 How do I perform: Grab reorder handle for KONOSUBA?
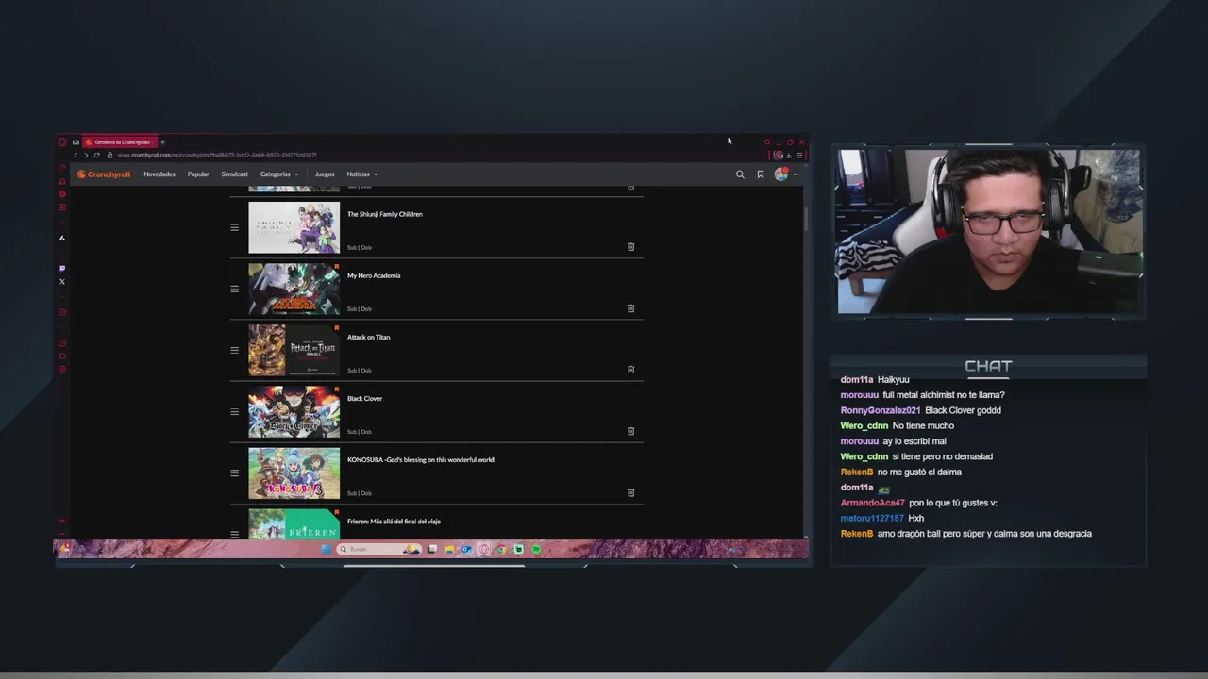coord(235,472)
